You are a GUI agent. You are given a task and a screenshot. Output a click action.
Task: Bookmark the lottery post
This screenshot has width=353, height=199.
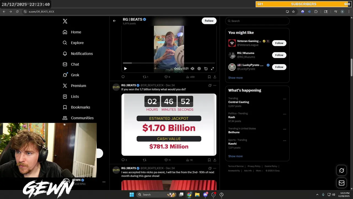tap(209, 160)
